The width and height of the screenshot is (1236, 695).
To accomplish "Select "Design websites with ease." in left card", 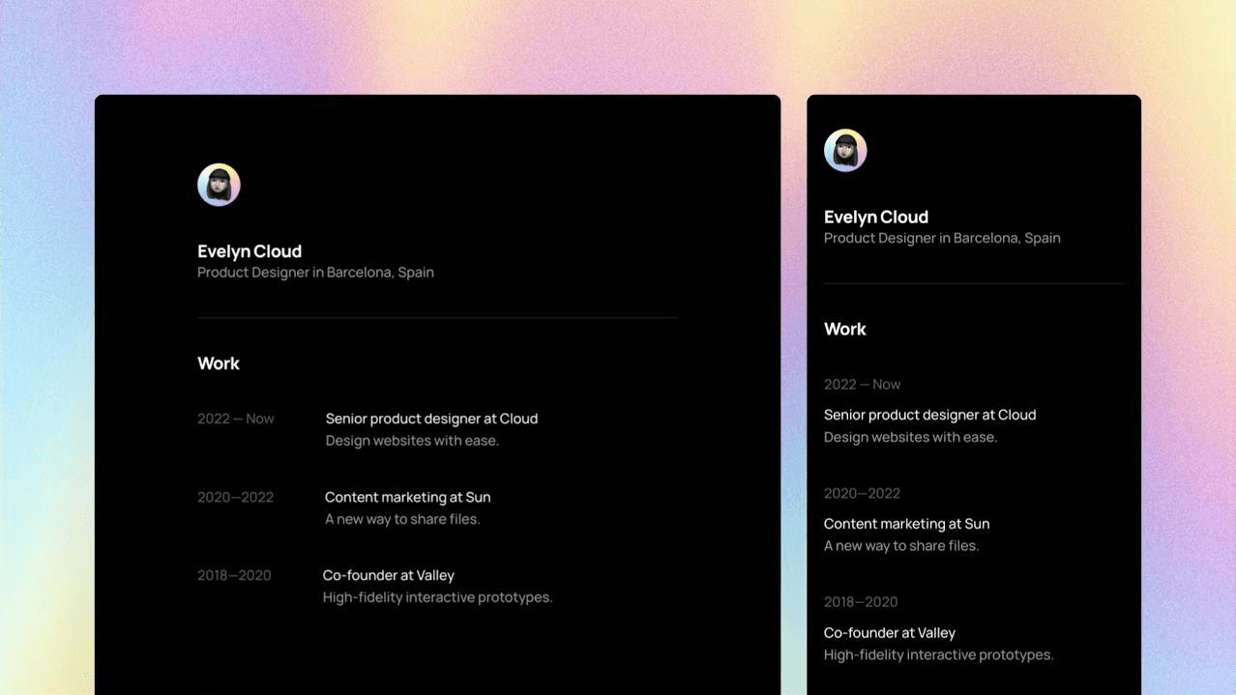I will pos(412,441).
